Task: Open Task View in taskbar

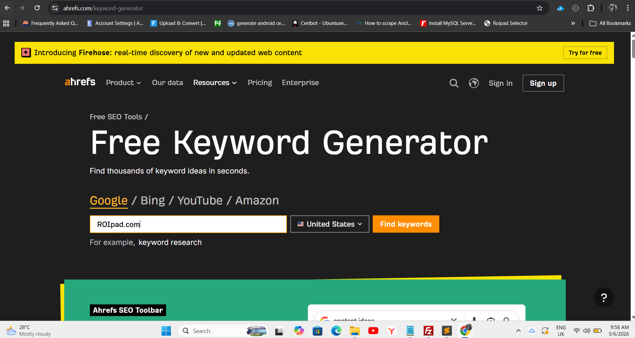Action: click(x=279, y=331)
